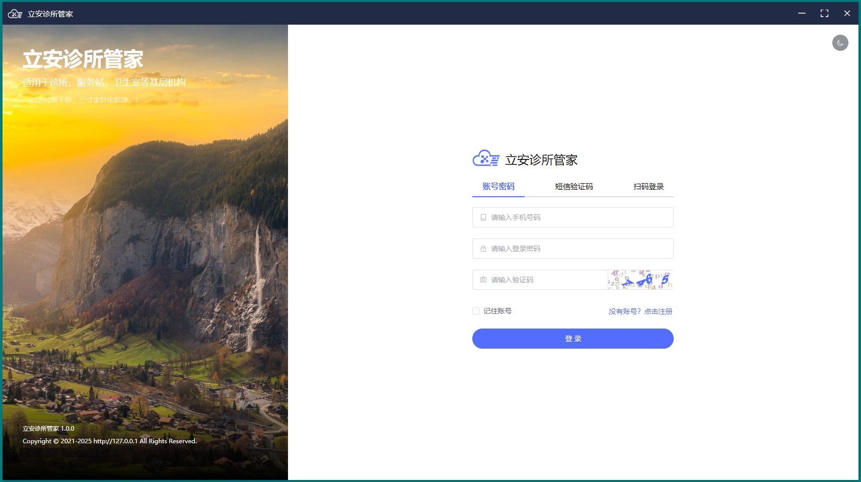Viewport: 861px width, 482px height.
Task: Click the 立安诊所管家 title bar text
Action: (50, 14)
